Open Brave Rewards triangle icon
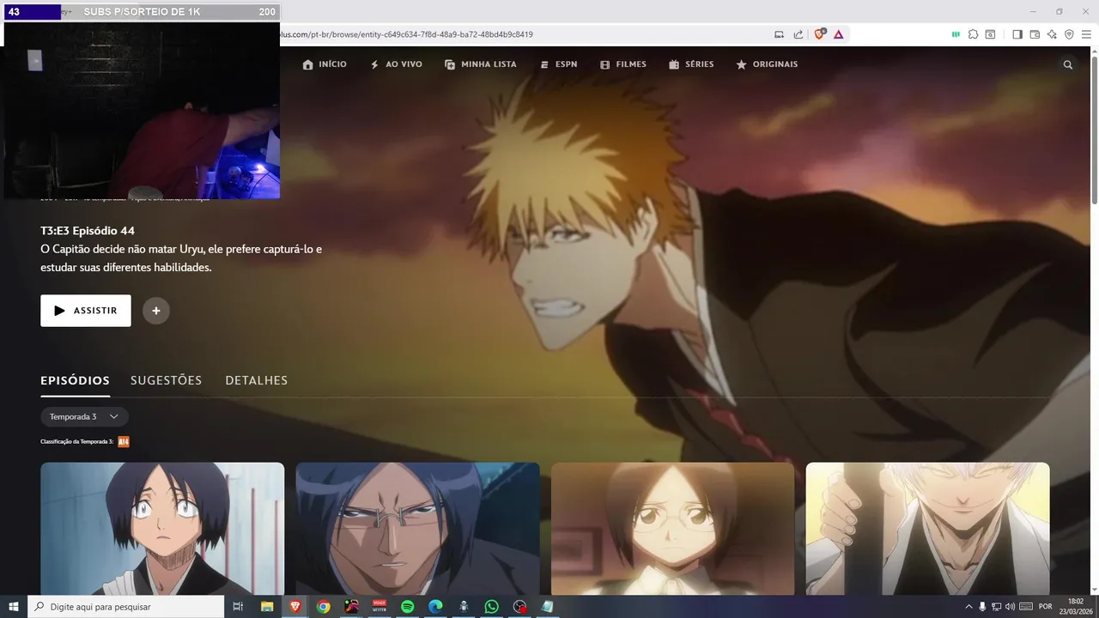The height and width of the screenshot is (618, 1099). click(x=839, y=34)
